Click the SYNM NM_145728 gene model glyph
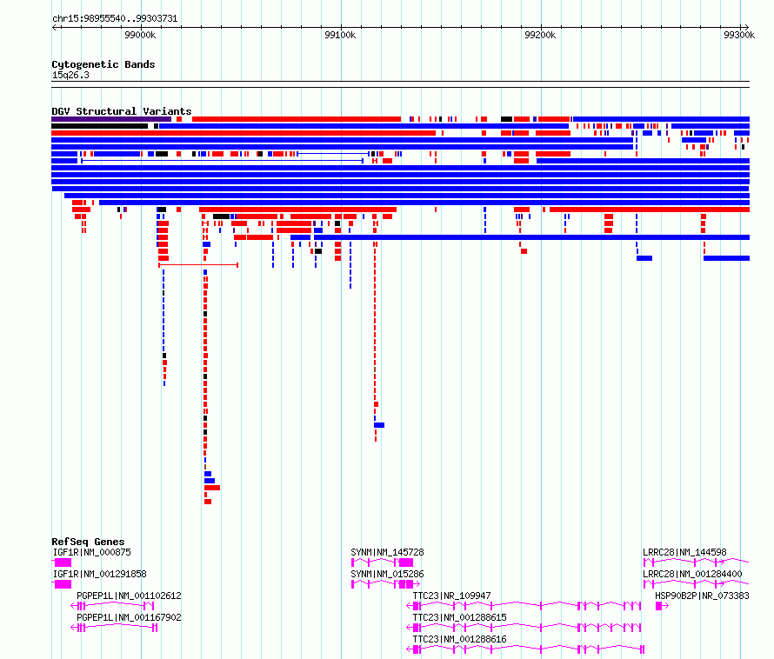The width and height of the screenshot is (774, 659). coord(382,562)
